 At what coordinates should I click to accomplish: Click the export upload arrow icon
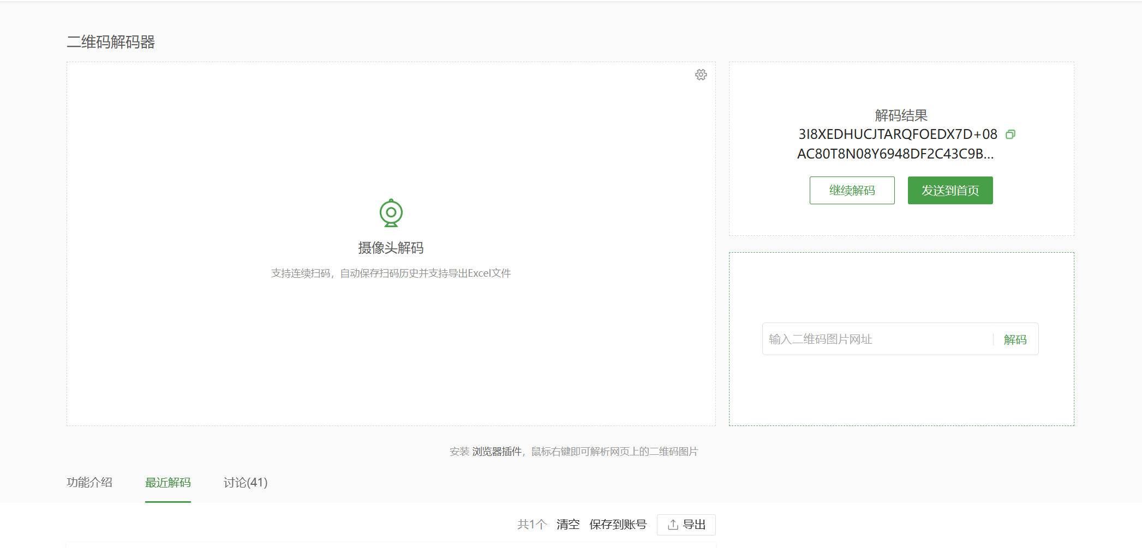coord(673,525)
